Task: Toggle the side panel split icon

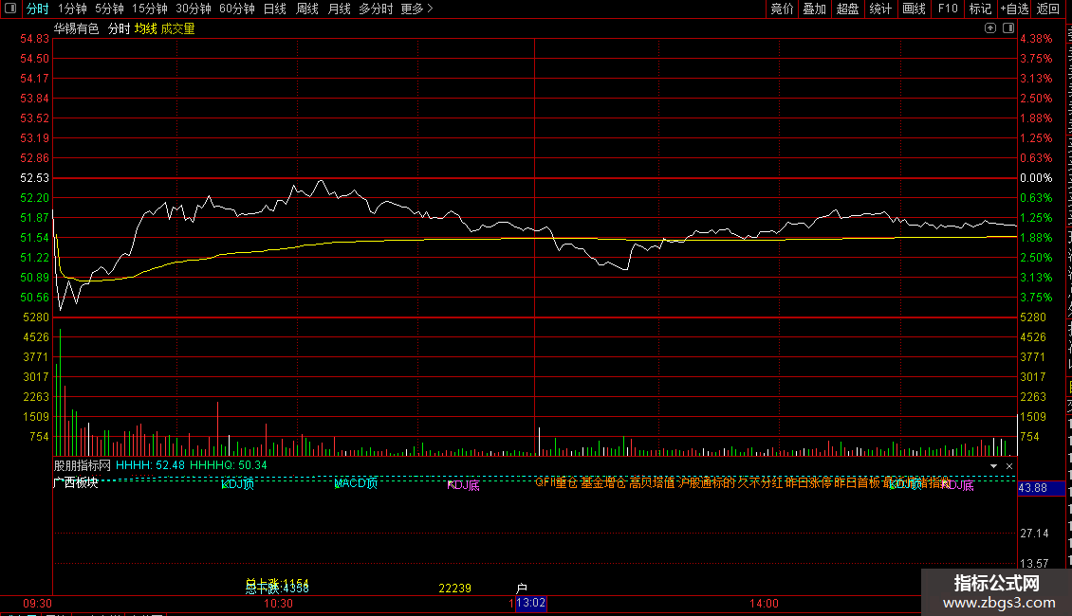Action: point(1008,28)
